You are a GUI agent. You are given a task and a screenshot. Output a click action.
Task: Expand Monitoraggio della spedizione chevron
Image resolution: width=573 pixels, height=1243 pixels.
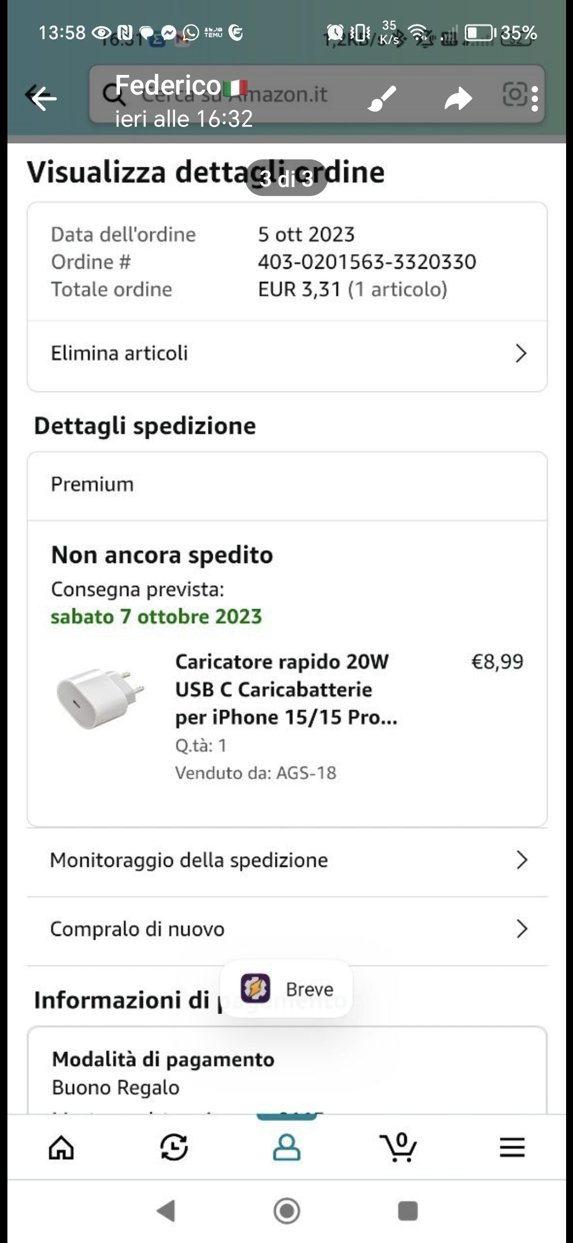(522, 860)
